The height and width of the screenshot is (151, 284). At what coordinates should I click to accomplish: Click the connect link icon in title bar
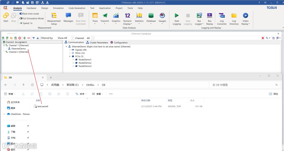tap(8, 2)
